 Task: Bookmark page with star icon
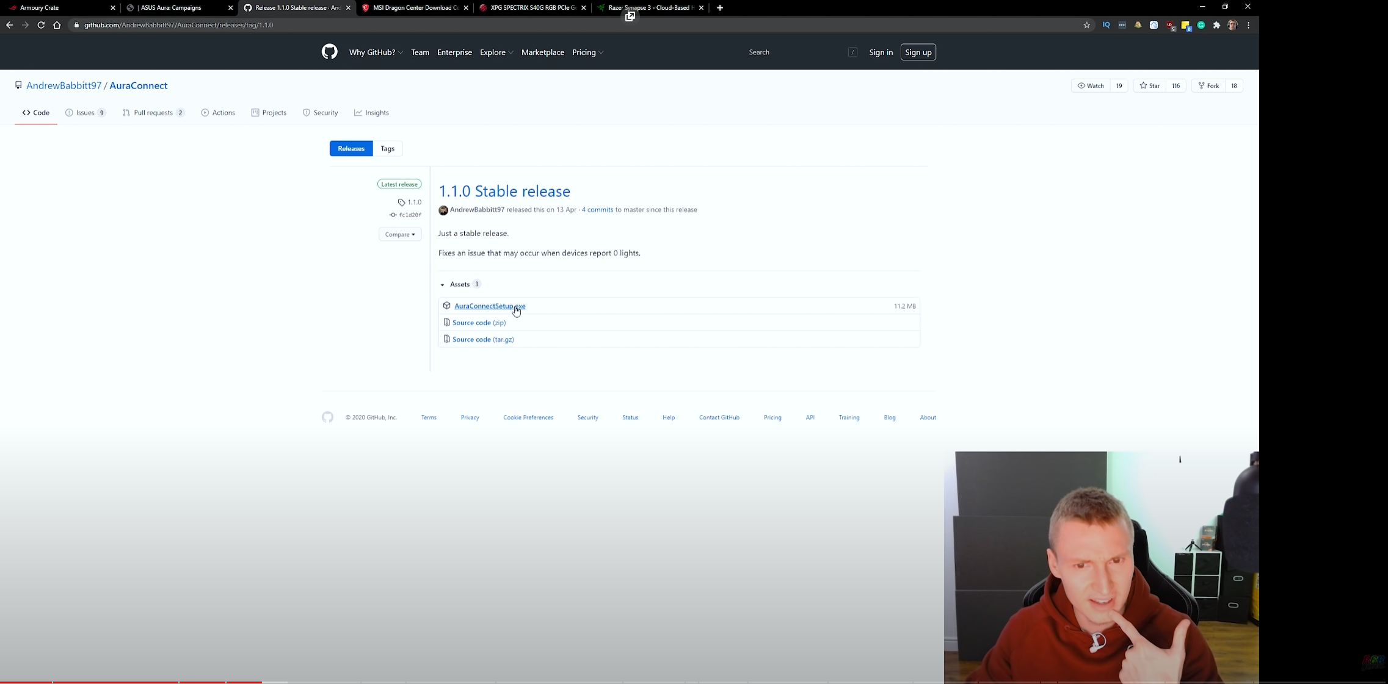pyautogui.click(x=1087, y=25)
